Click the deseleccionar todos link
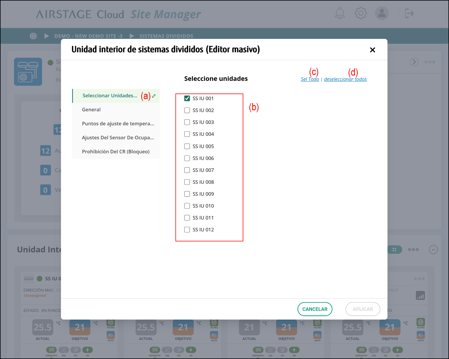 point(345,79)
